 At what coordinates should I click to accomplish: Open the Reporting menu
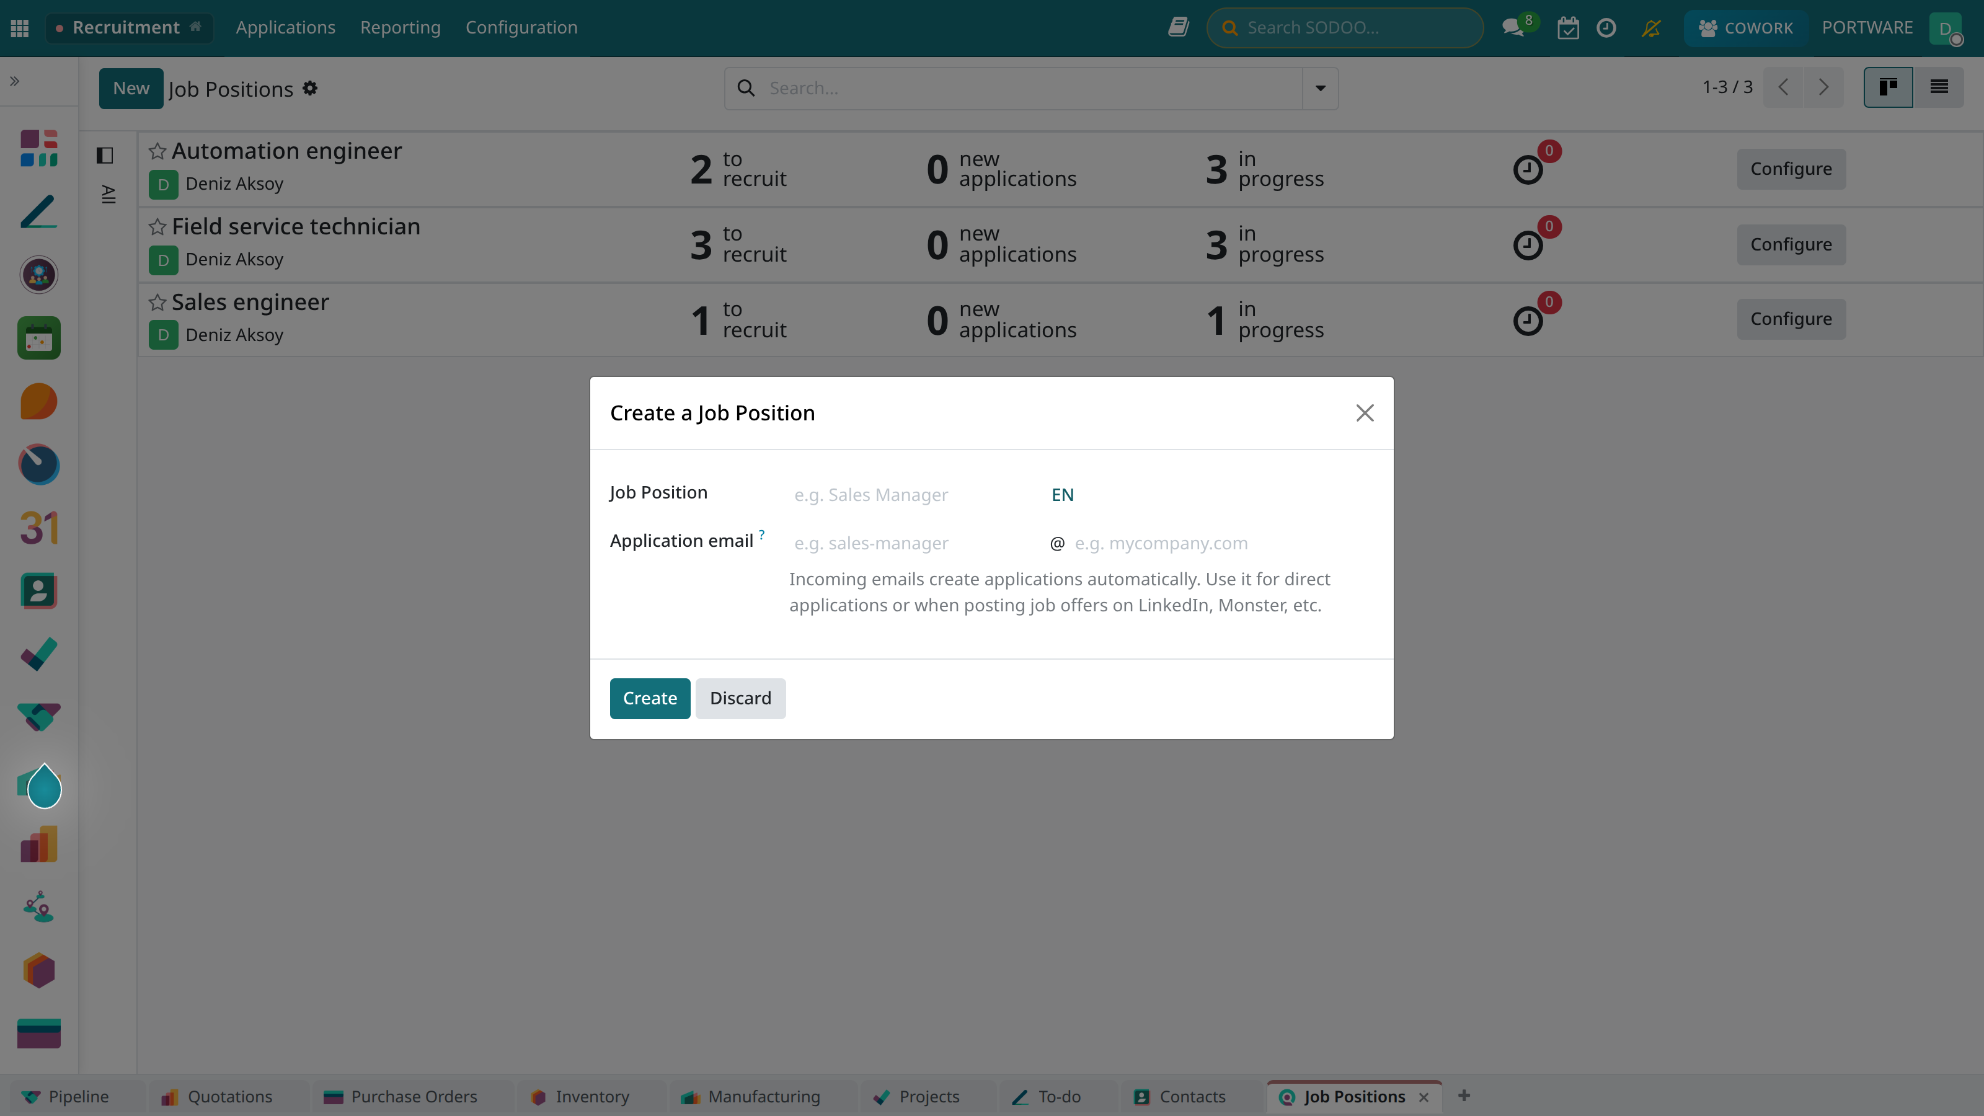(x=401, y=28)
